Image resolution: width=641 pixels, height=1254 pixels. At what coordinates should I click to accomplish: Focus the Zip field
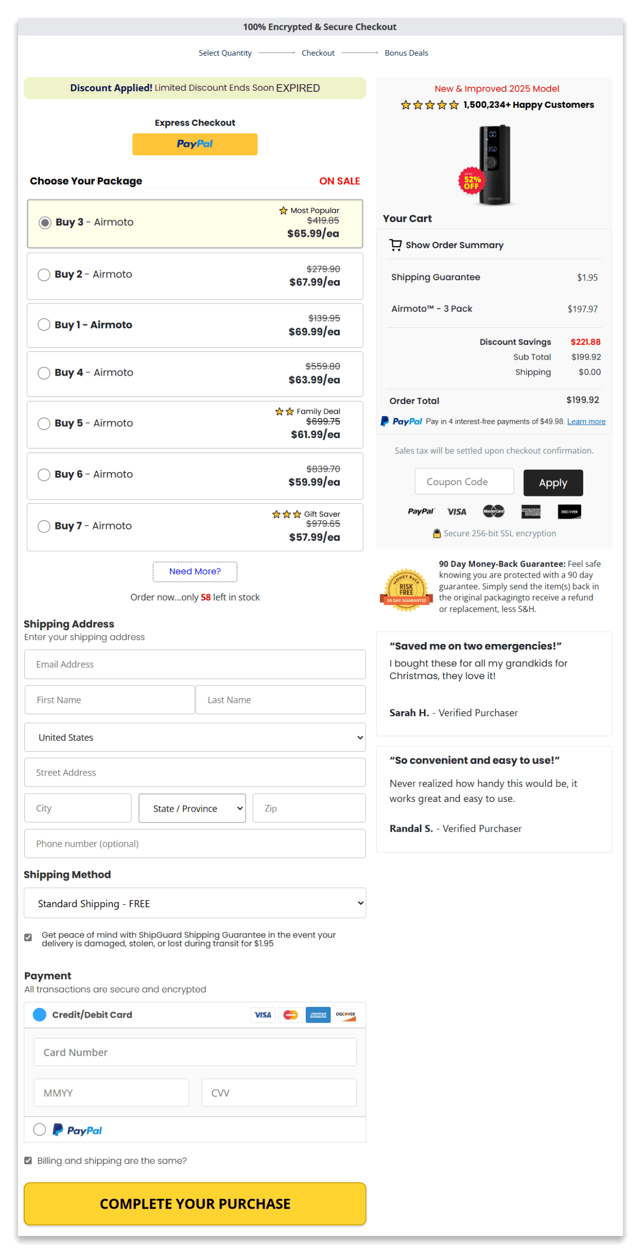point(309,808)
